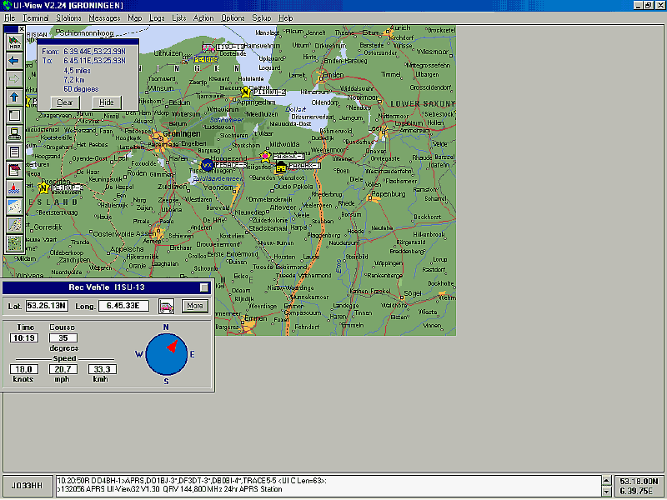Image resolution: width=667 pixels, height=500 pixels.
Task: Click Clear in the distance popup
Action: (65, 102)
